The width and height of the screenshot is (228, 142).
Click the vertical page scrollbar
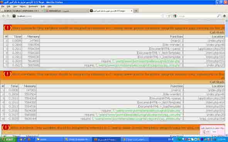(x=227, y=79)
